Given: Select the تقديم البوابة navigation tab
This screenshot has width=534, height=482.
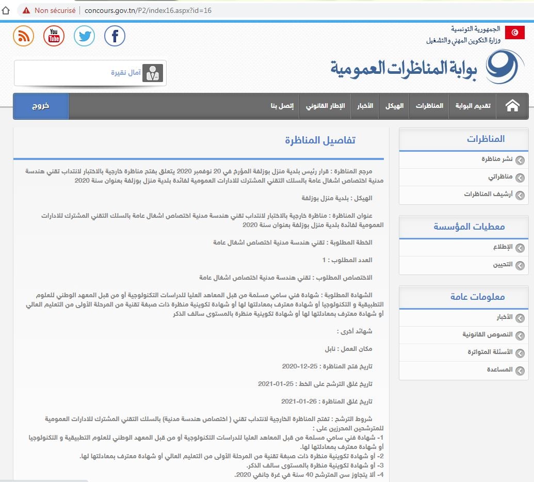Looking at the screenshot, I should (x=473, y=106).
